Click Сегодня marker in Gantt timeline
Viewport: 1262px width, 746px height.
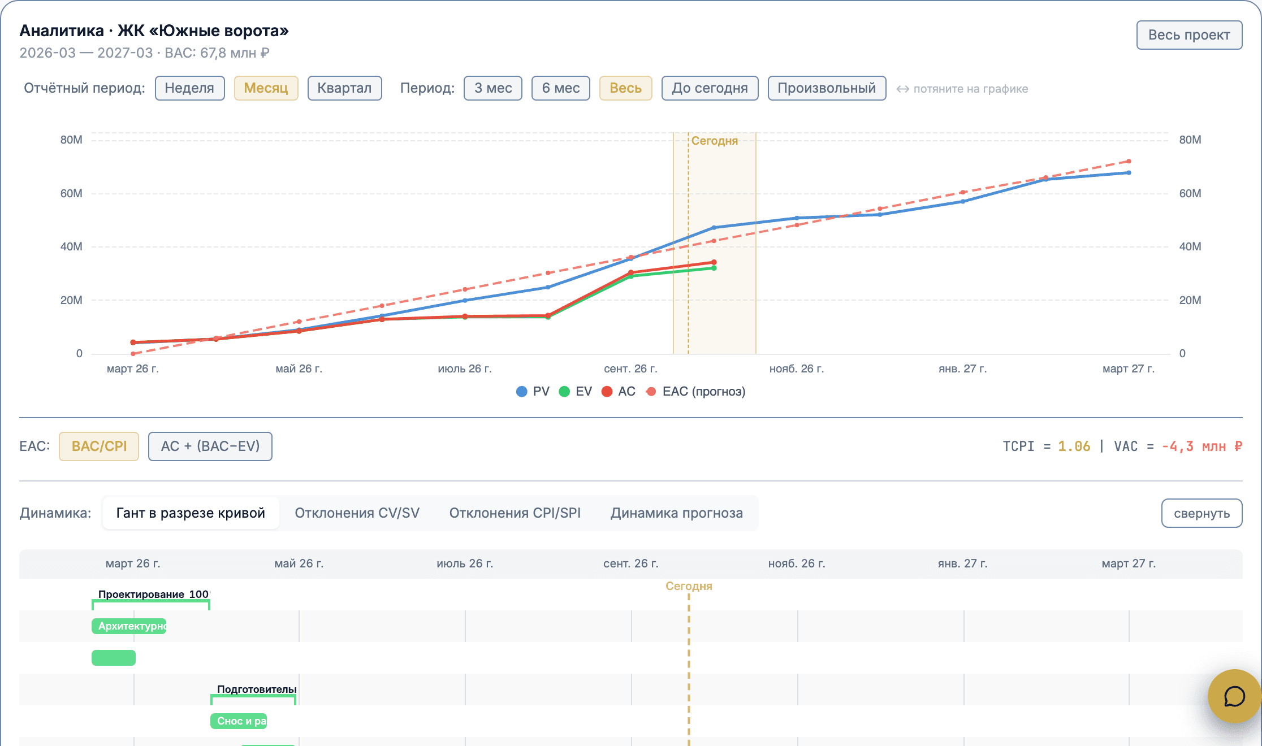point(689,586)
